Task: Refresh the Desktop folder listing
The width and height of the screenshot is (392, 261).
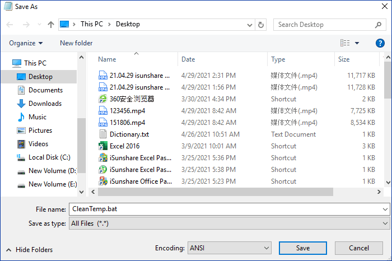Action: pyautogui.click(x=261, y=25)
